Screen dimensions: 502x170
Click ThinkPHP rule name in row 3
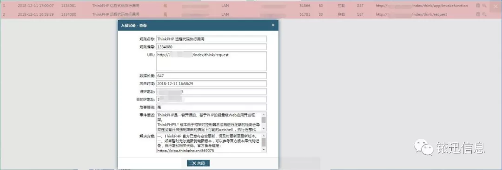[116, 6]
